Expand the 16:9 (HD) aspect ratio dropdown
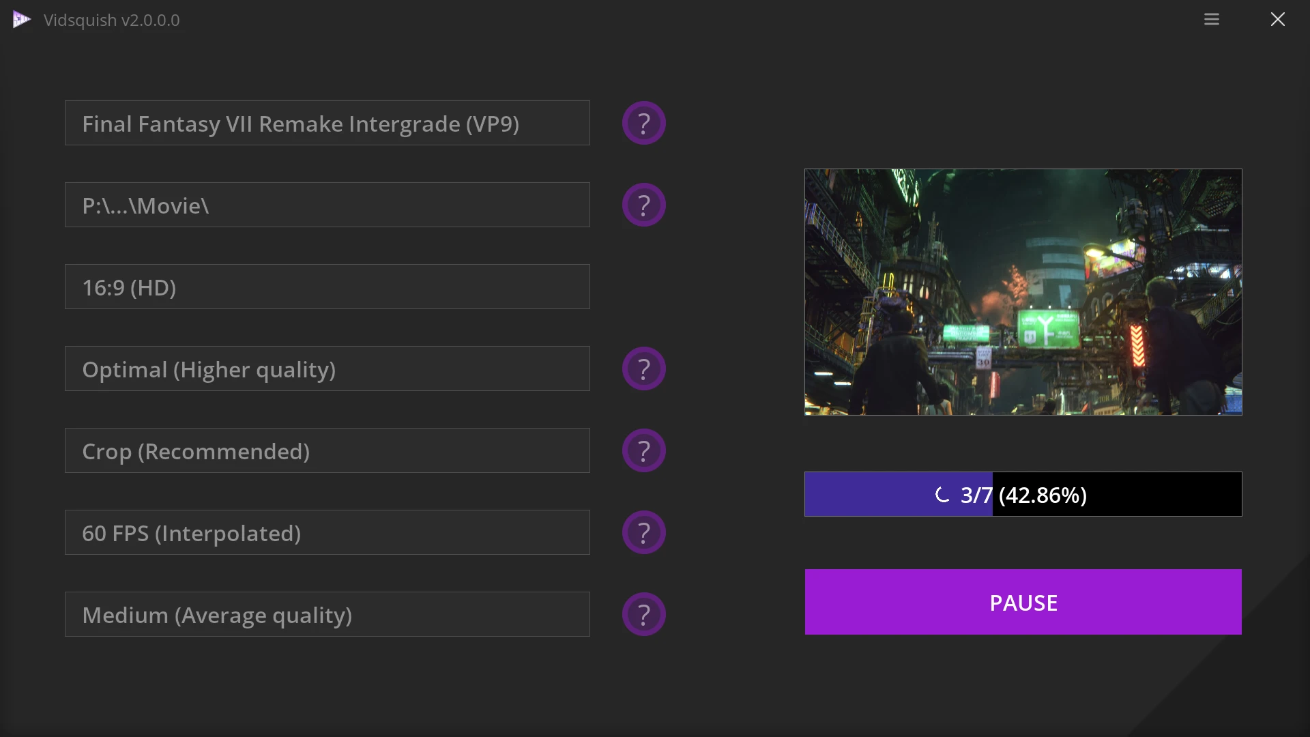 (327, 287)
